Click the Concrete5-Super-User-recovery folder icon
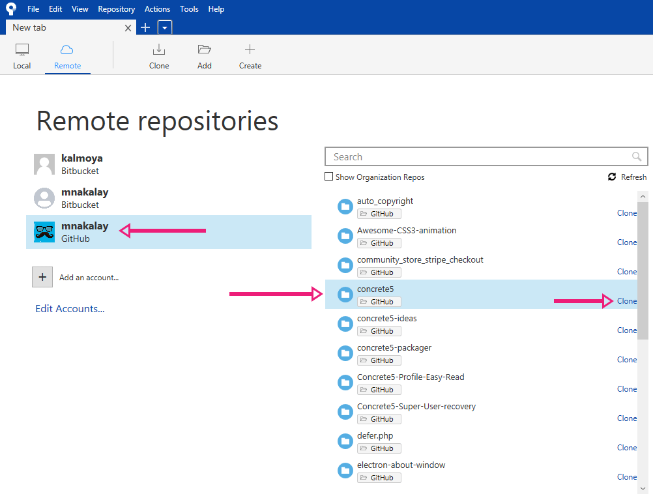The width and height of the screenshot is (653, 494). (345, 411)
